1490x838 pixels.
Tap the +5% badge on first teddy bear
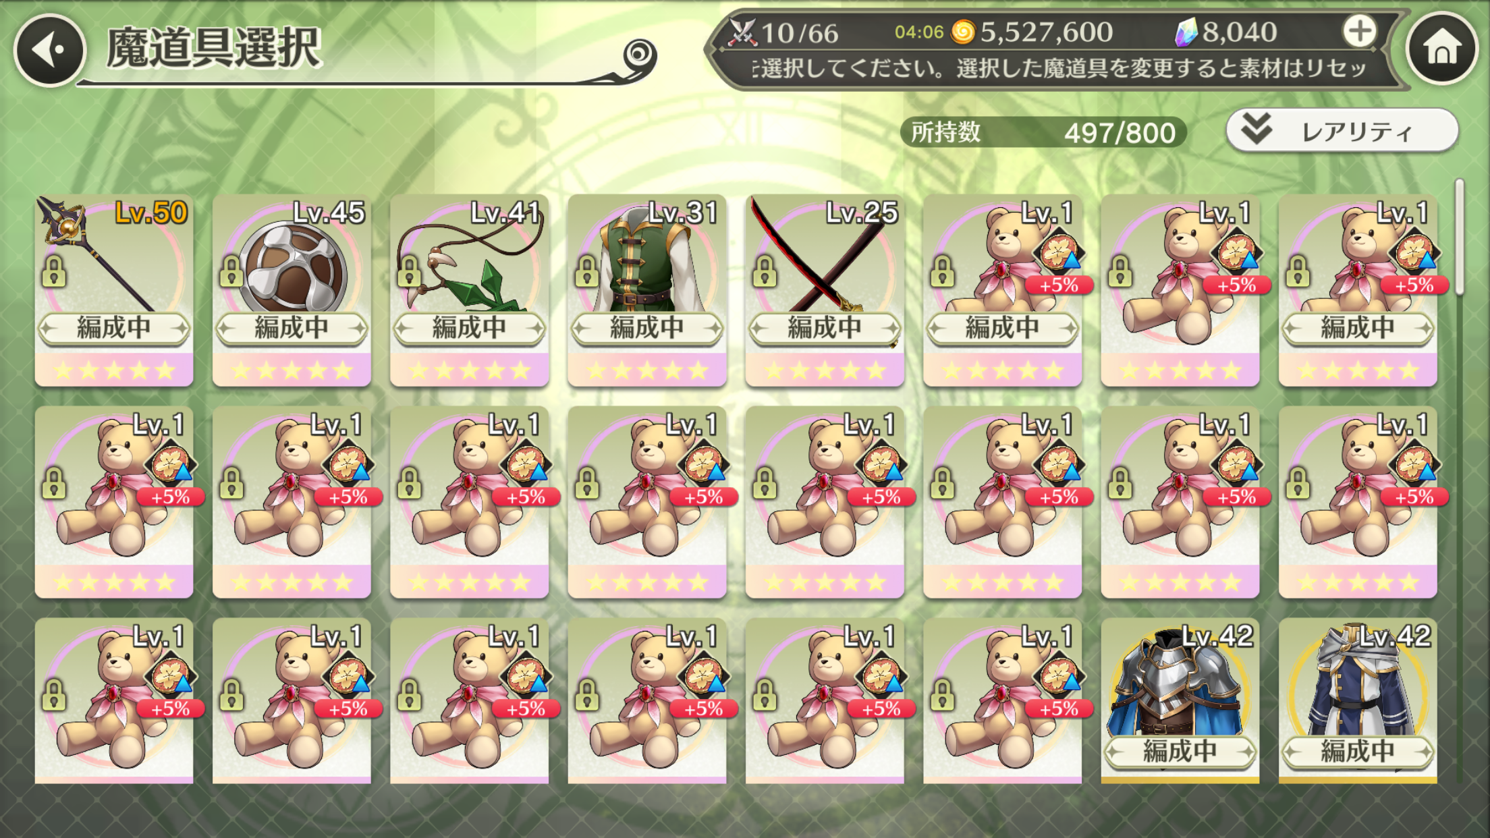pos(1058,285)
